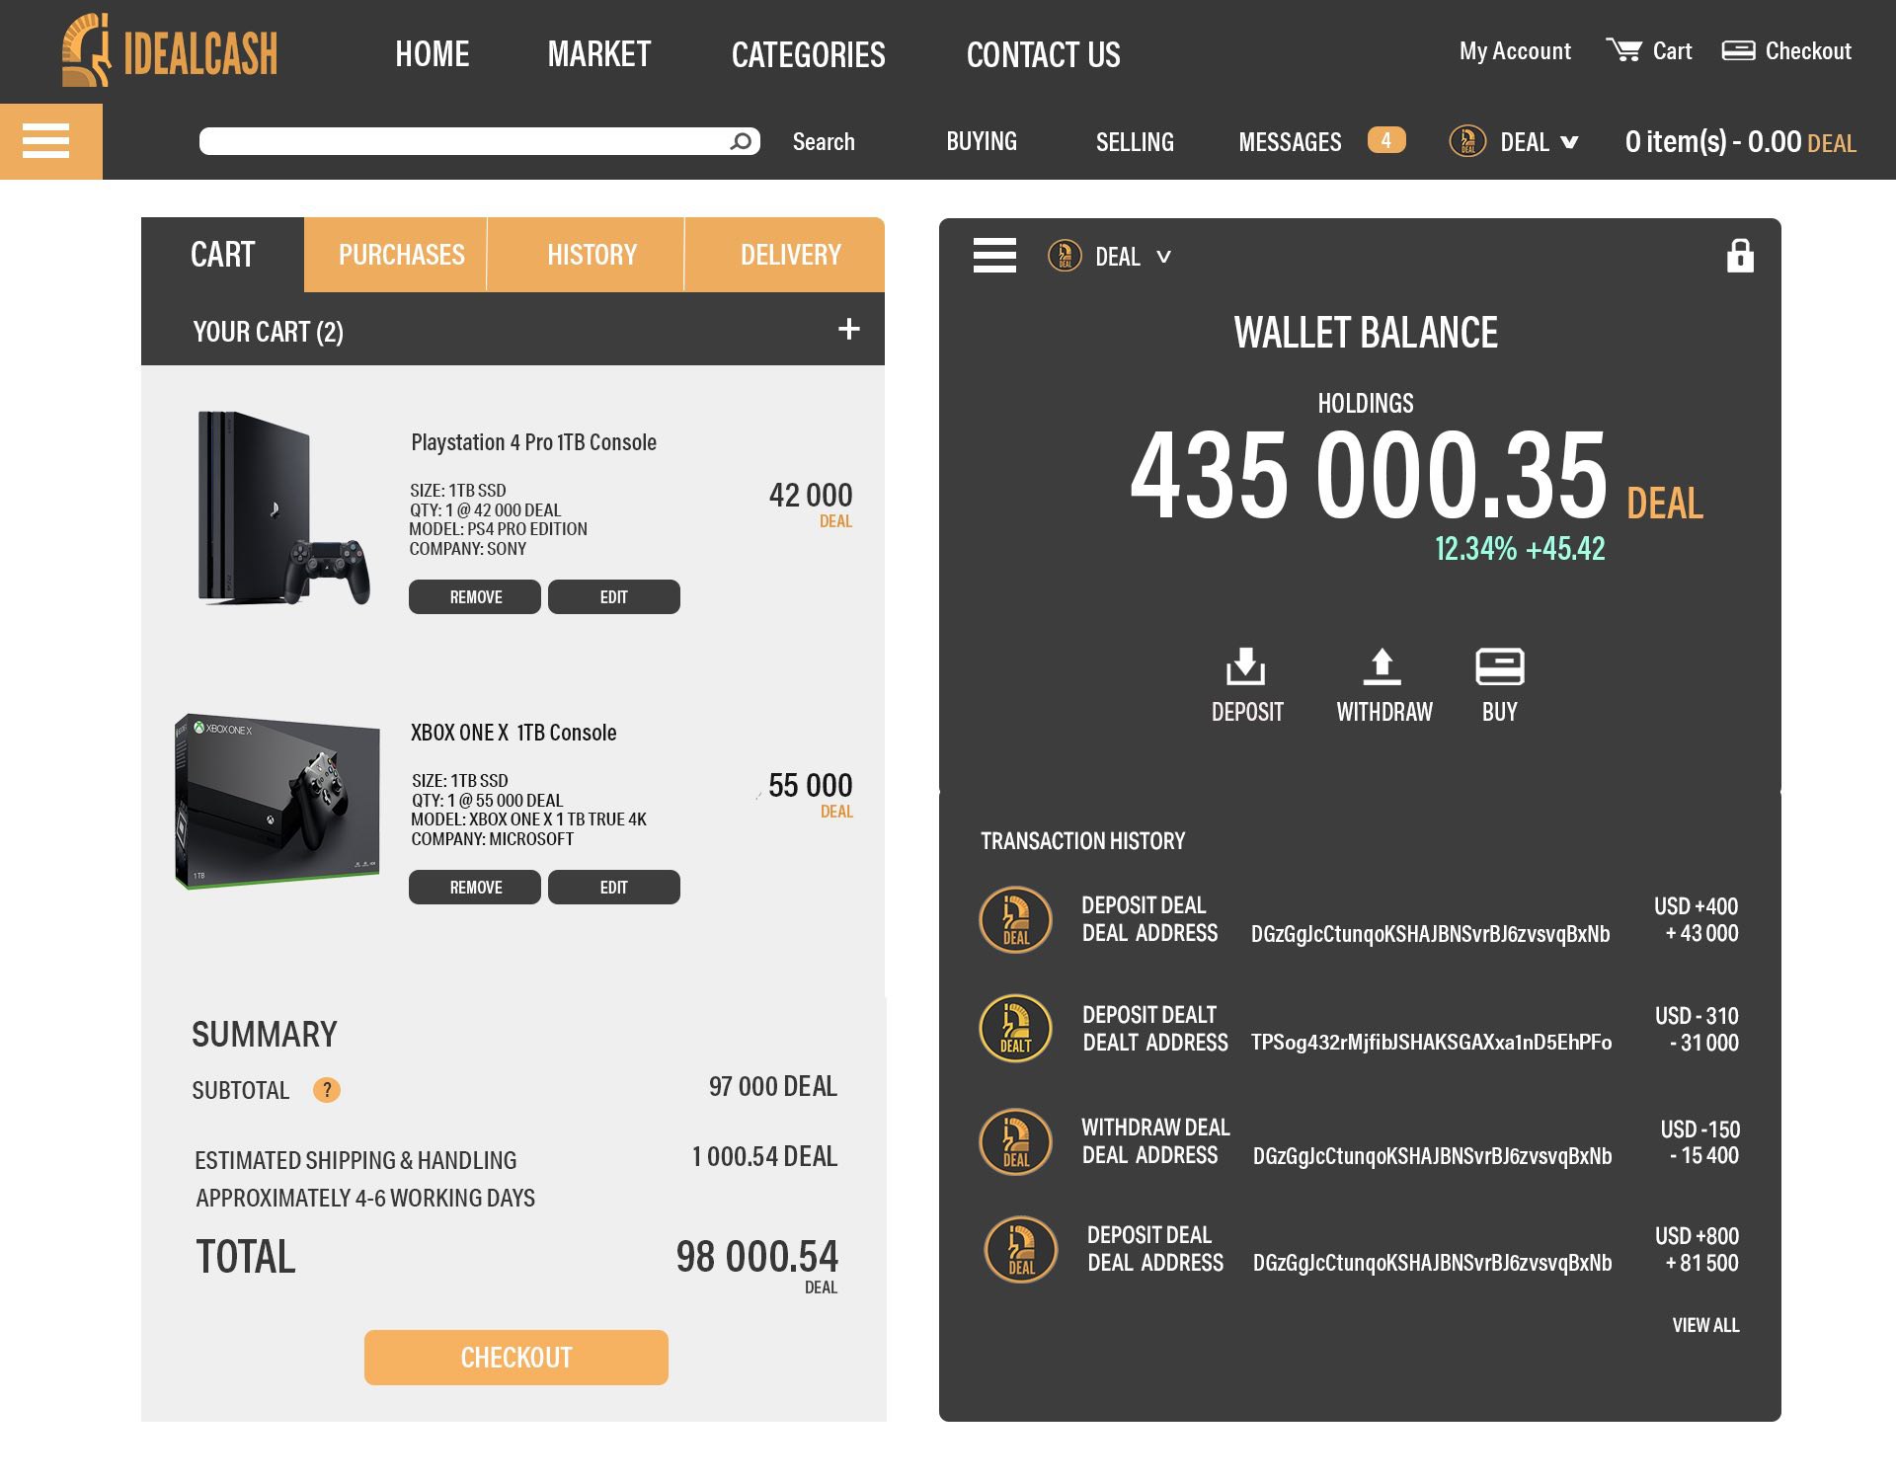Click the Cart link text
Viewport: 1896px width, 1481px height.
(1672, 51)
